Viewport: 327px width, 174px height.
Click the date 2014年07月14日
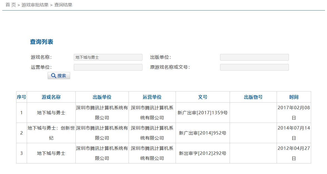294,133
